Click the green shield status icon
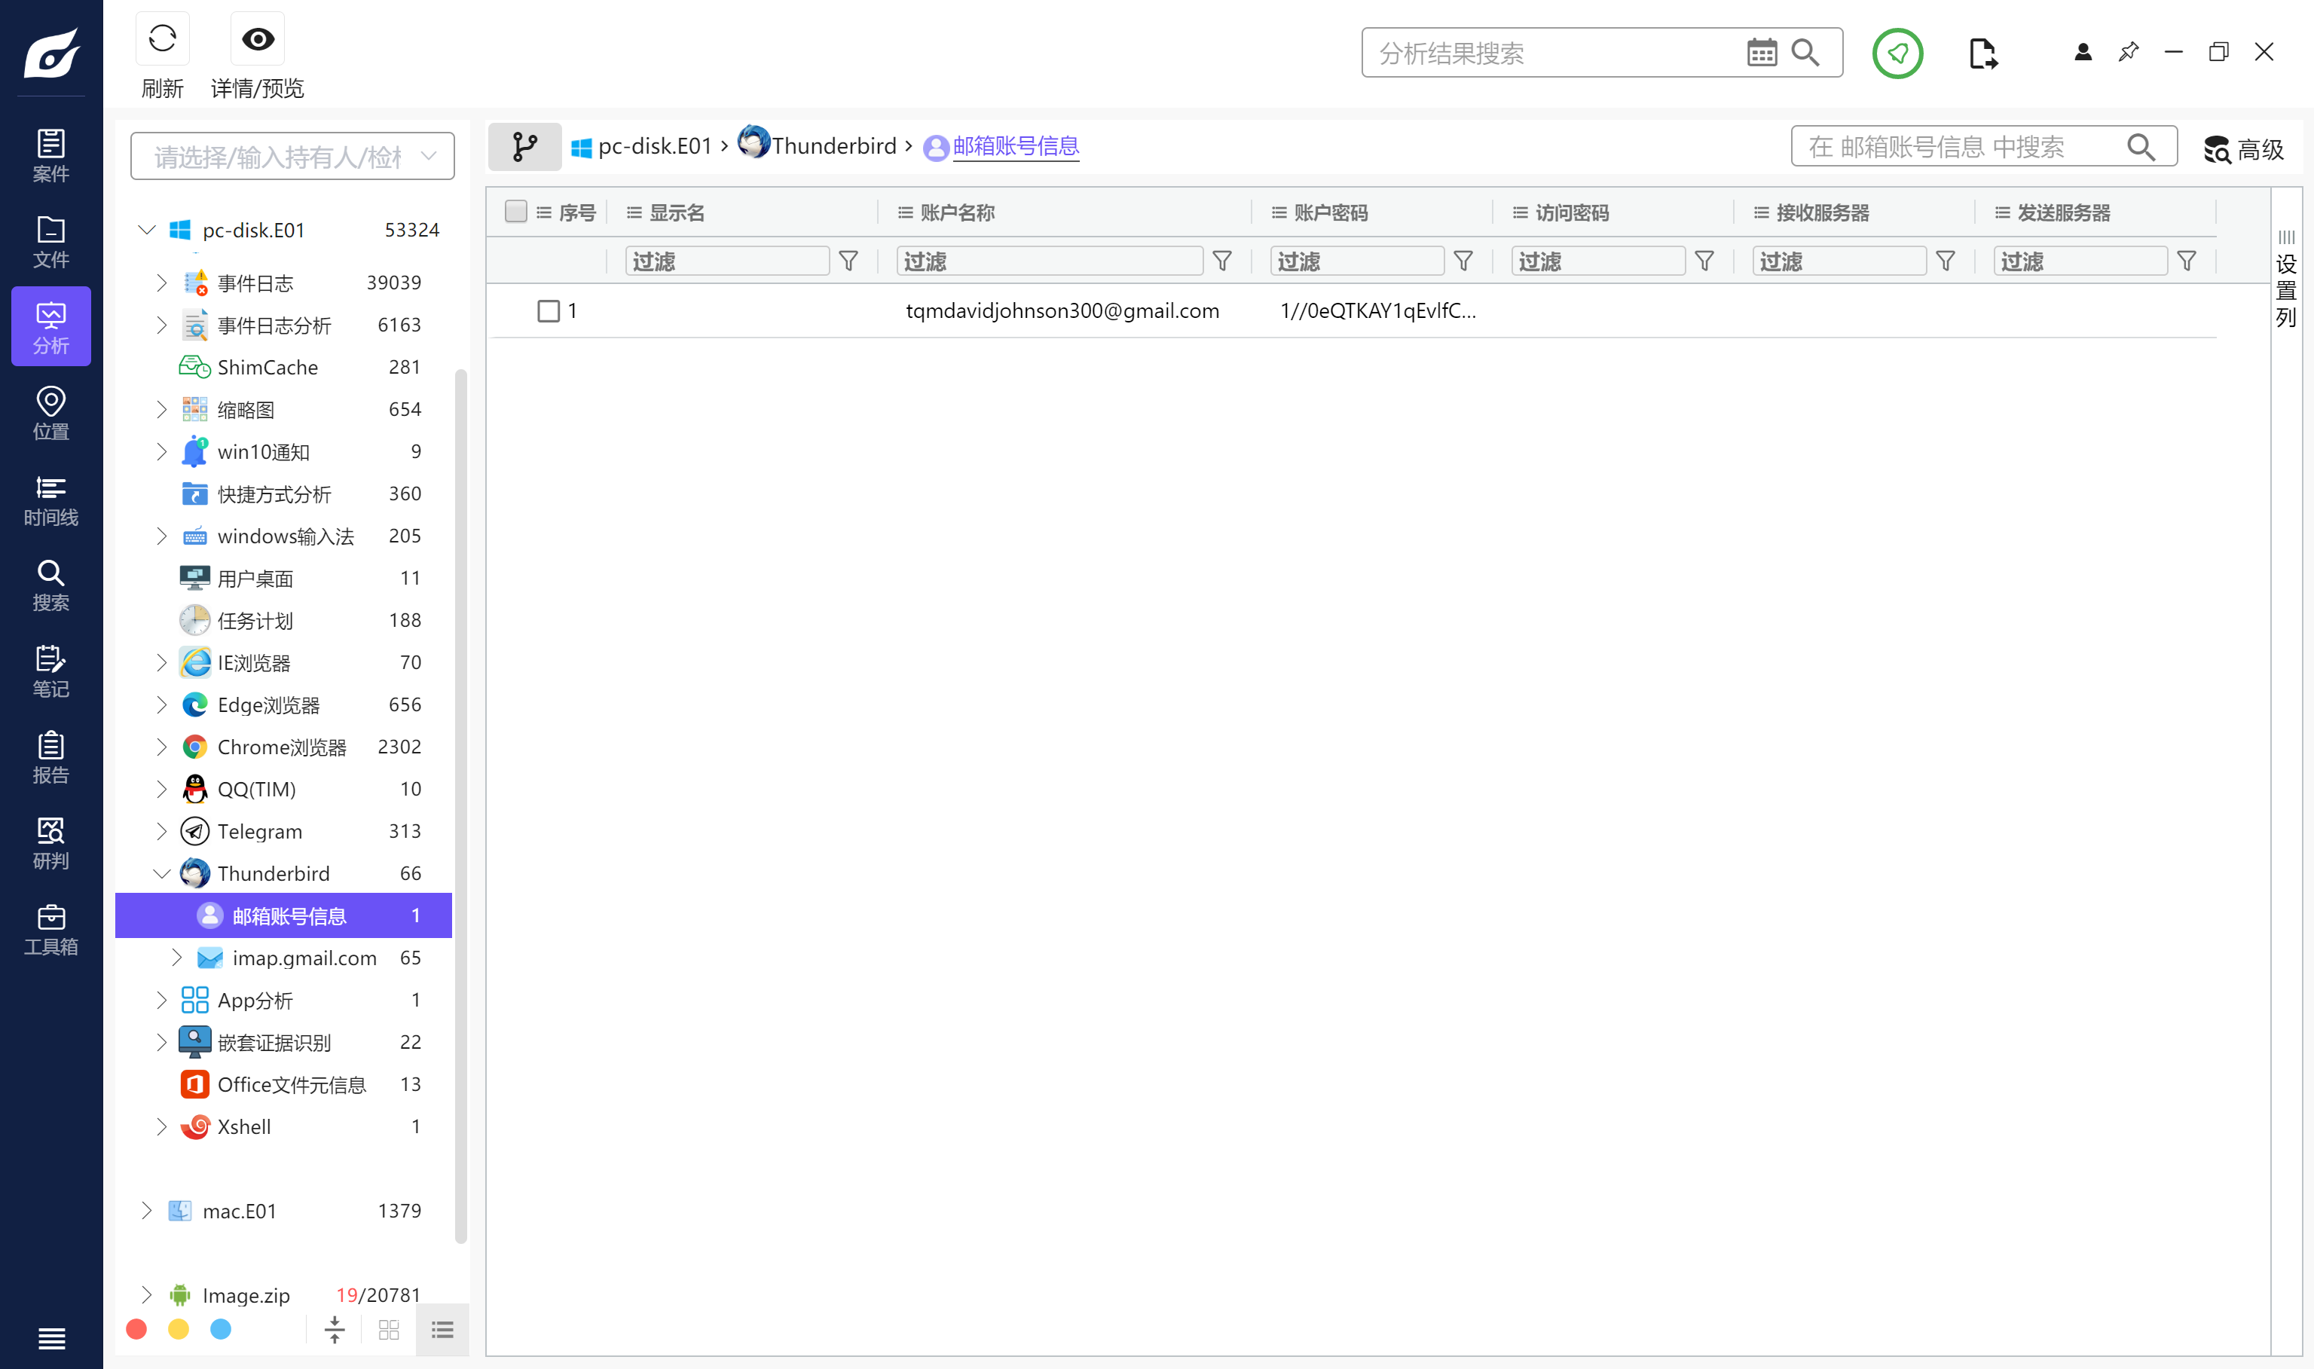This screenshot has width=2314, height=1369. [1897, 53]
